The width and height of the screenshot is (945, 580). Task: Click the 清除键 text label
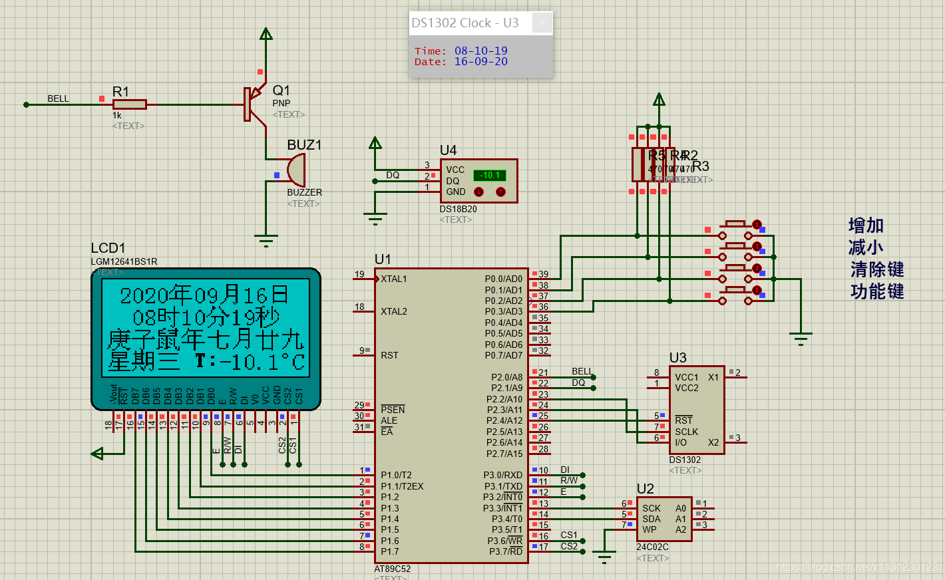click(x=876, y=269)
